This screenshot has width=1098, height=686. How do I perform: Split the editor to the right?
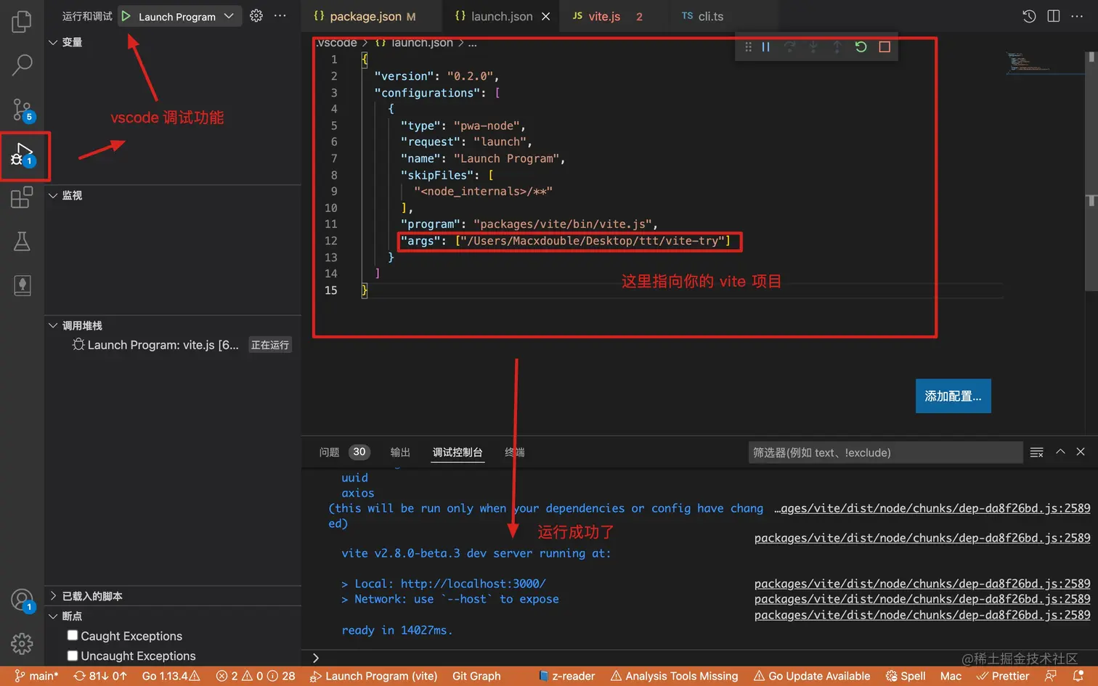tap(1054, 16)
